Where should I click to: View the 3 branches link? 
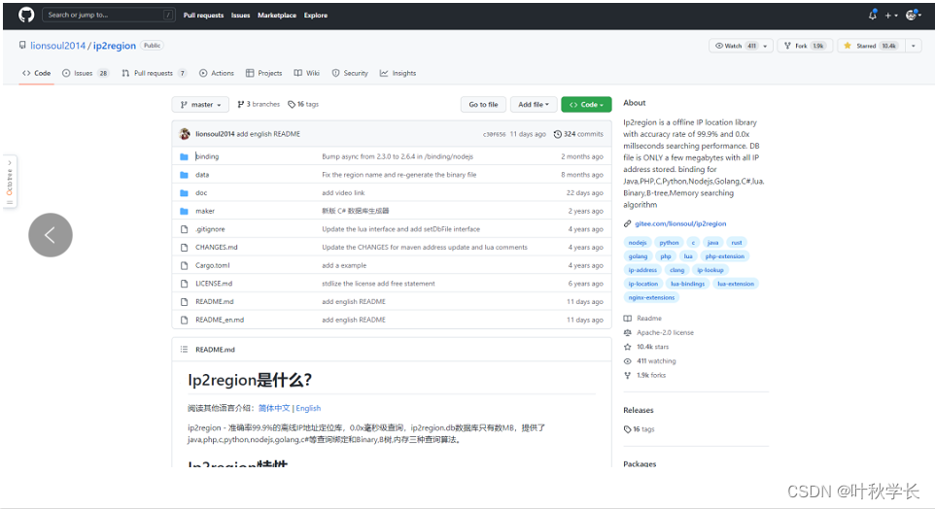click(259, 104)
